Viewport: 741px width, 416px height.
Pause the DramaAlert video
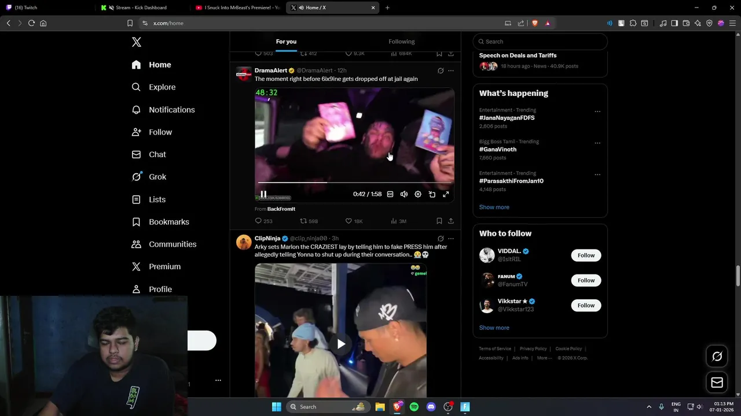pos(263,194)
